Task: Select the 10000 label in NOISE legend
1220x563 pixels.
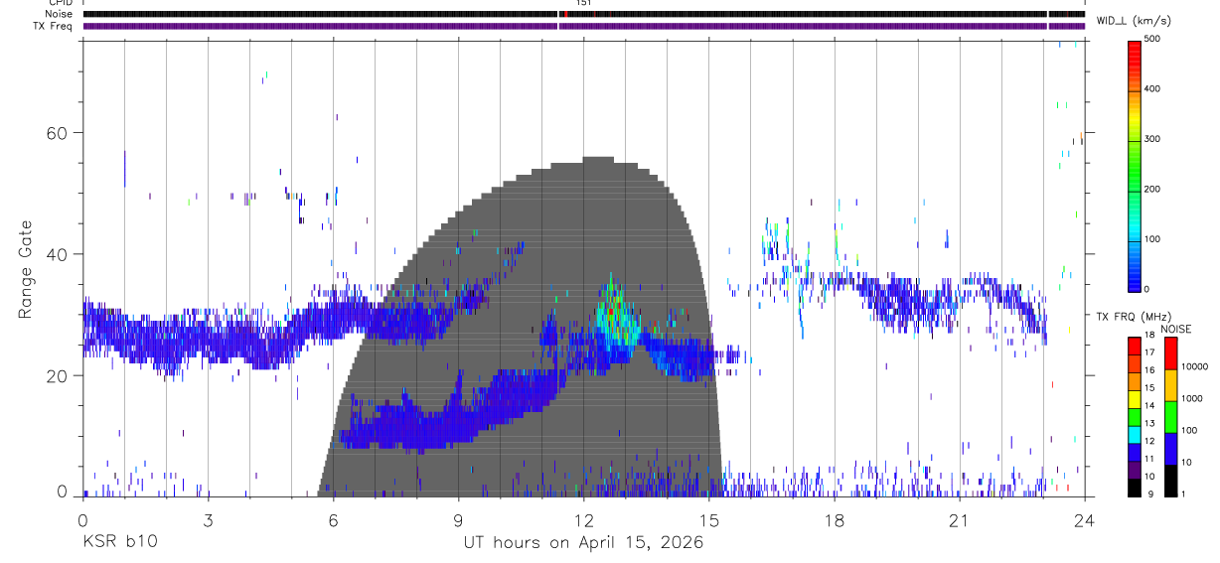Action: [1194, 366]
